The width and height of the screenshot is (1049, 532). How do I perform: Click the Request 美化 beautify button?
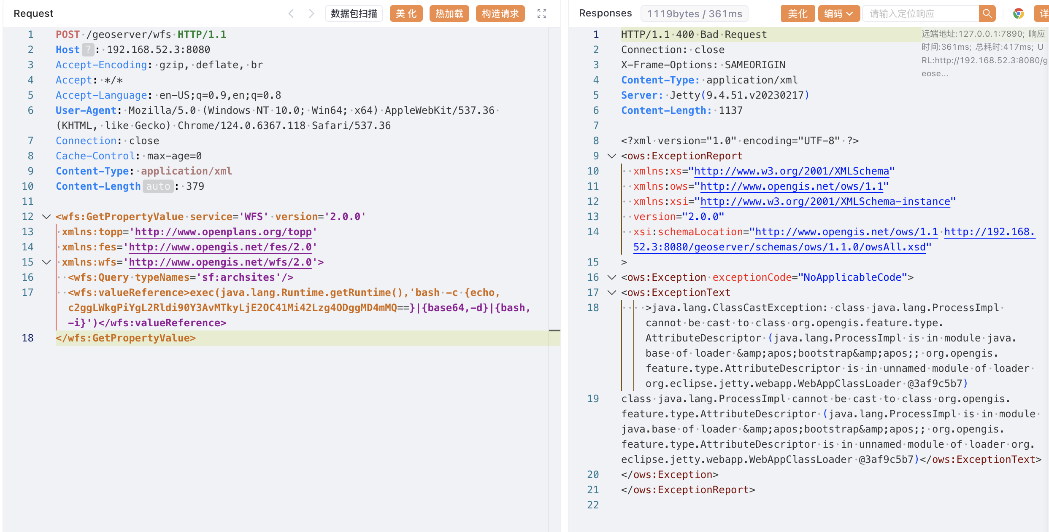tap(406, 13)
